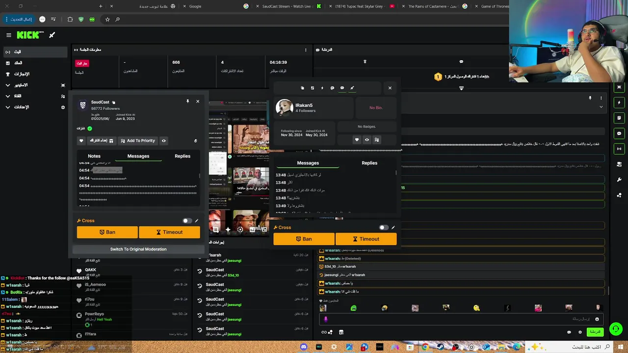Toggle the eye icon in SaudCast card

pyautogui.click(x=164, y=141)
